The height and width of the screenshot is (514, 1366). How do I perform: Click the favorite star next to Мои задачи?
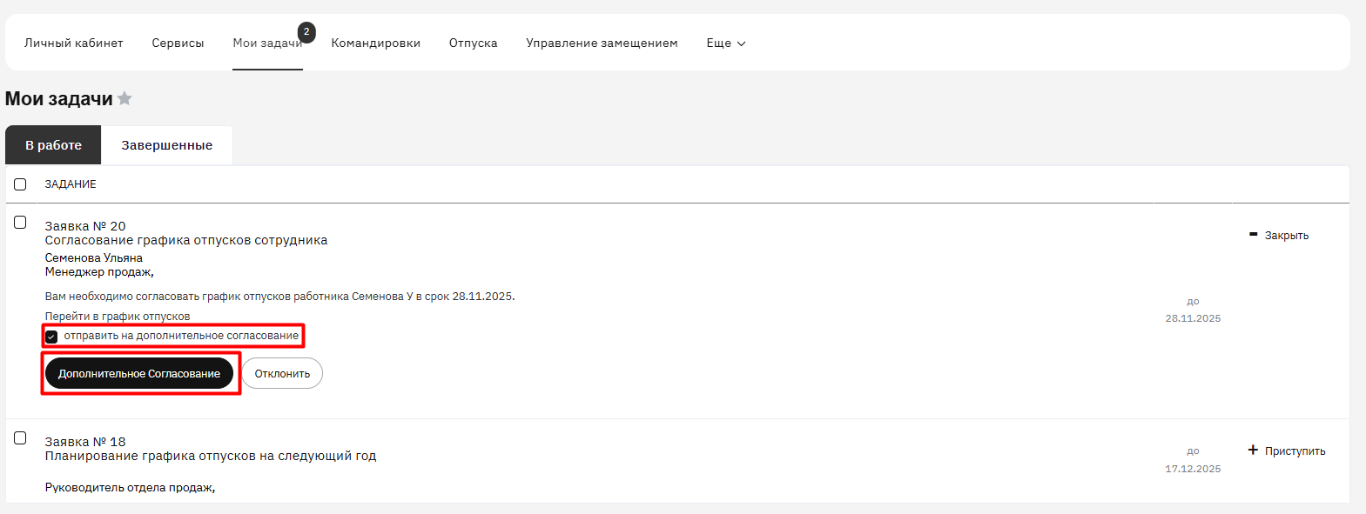[124, 98]
